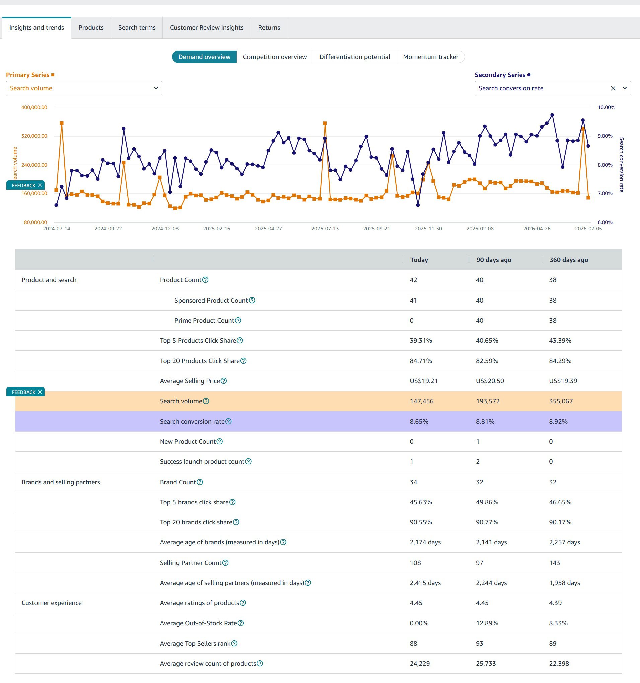The image size is (640, 683).
Task: Switch to Competition overview view
Action: [275, 57]
